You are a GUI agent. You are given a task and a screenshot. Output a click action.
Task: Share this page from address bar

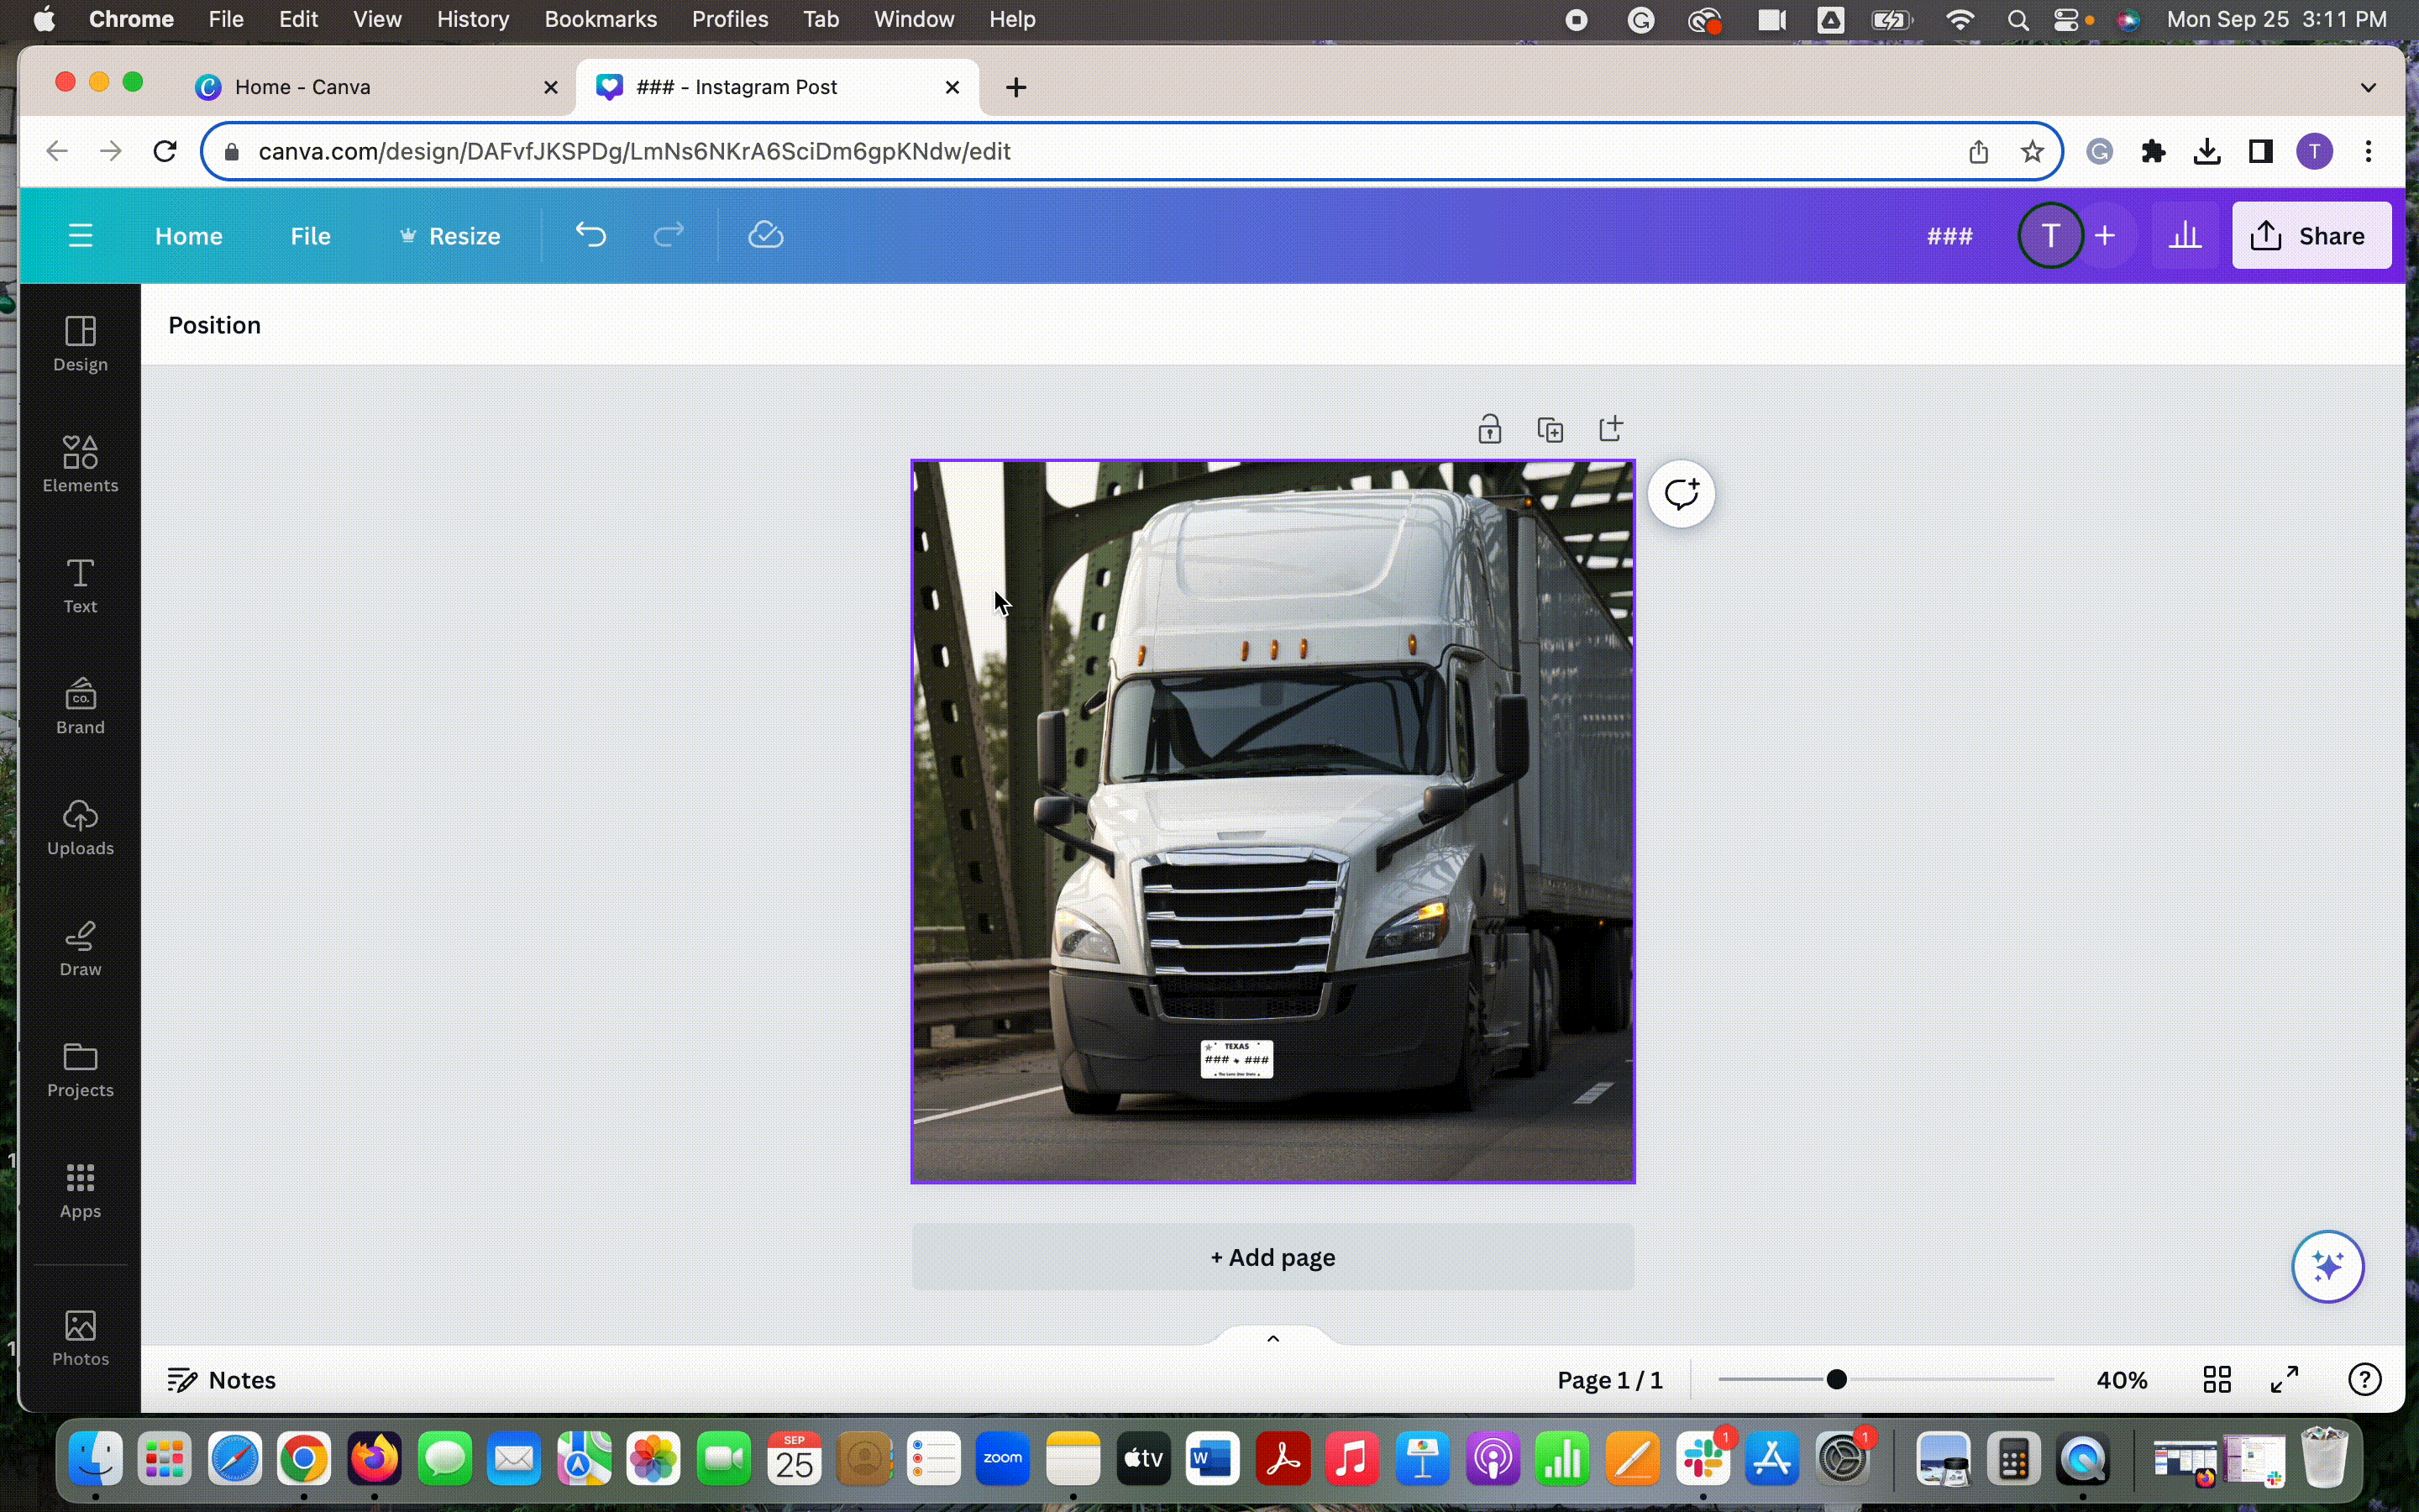pos(1978,151)
